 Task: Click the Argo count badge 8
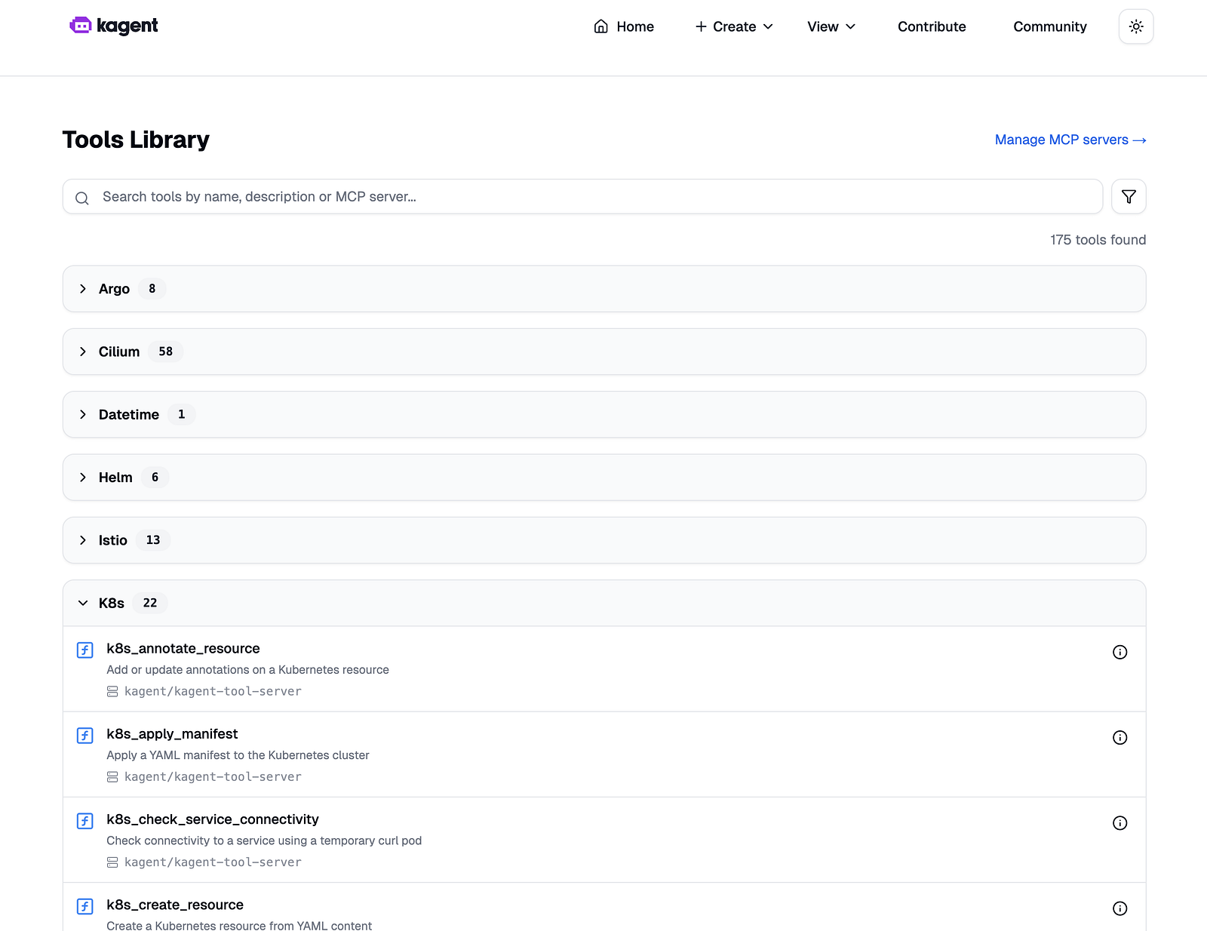coord(152,289)
